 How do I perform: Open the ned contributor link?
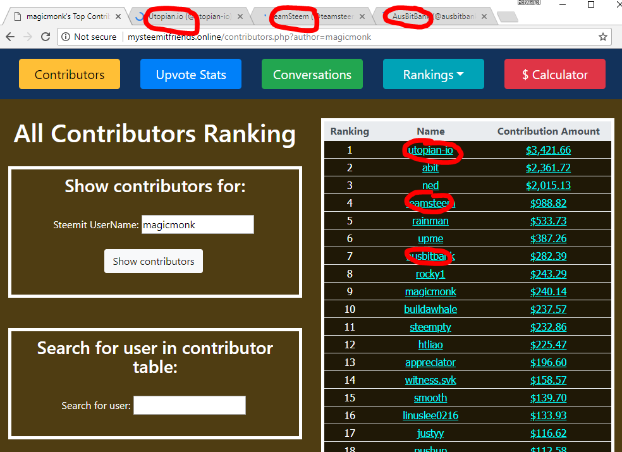click(x=430, y=185)
